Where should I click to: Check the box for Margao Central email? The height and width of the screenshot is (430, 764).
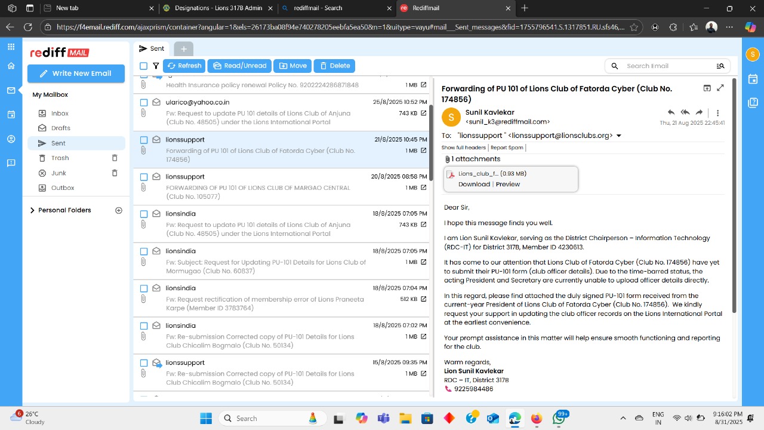point(143,177)
